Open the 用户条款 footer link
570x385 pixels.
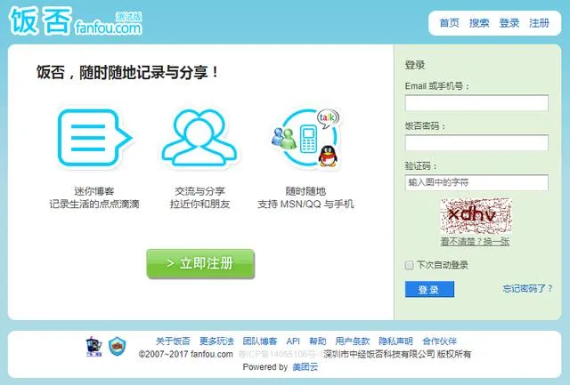pyautogui.click(x=353, y=341)
